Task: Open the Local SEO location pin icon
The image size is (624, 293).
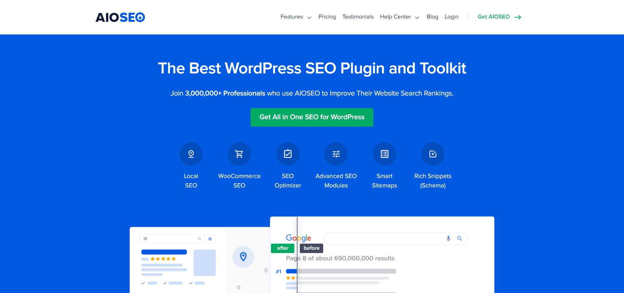Action: point(191,154)
